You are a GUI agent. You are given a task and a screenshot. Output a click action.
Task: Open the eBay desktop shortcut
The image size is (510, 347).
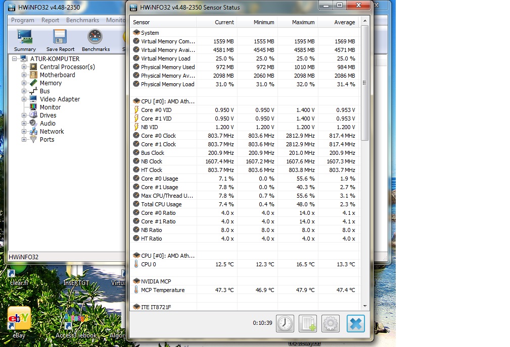[x=19, y=322]
